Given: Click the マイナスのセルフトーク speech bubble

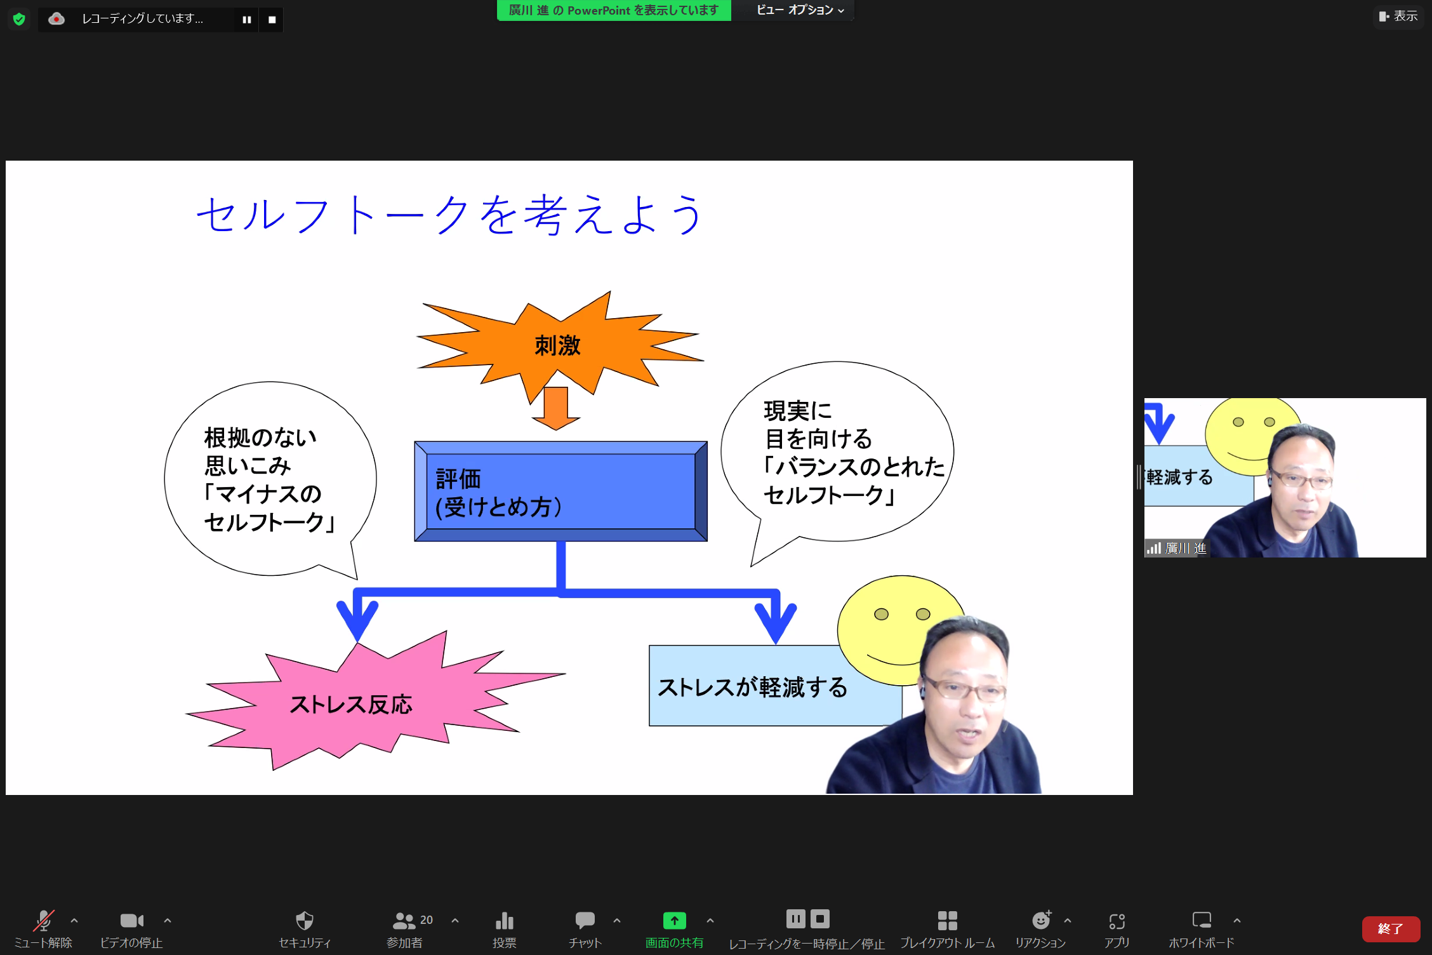Looking at the screenshot, I should pyautogui.click(x=270, y=480).
